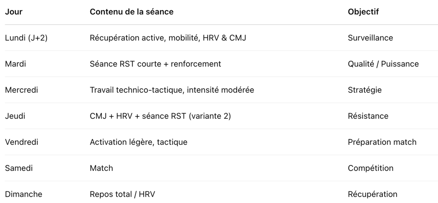438x203 pixels.
Task: Select the 'Lundi (J+2)' cell
Action: (x=26, y=38)
